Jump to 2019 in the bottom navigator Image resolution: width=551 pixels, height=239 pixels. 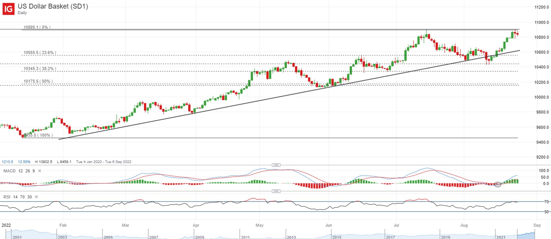445,237
